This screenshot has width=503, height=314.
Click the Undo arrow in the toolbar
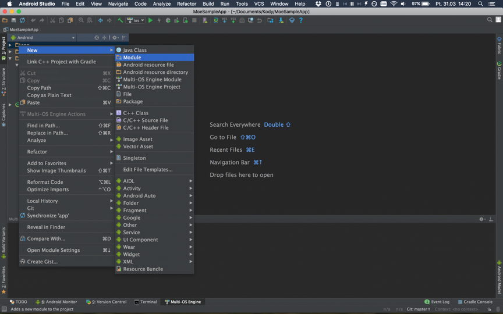click(33, 20)
